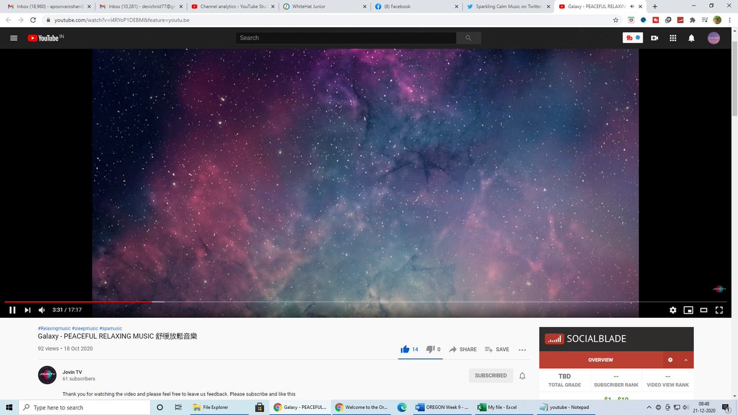This screenshot has height=415, width=738.
Task: Seek on the video progress bar
Action: point(365,302)
